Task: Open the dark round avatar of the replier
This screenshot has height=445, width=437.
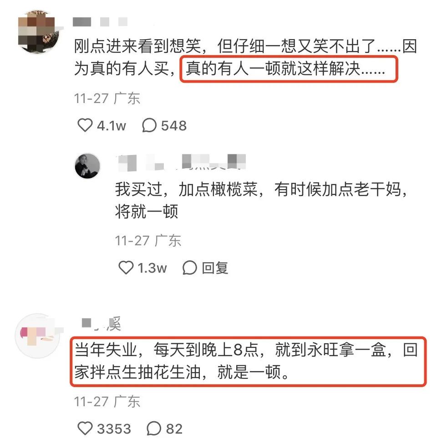Action: (87, 166)
